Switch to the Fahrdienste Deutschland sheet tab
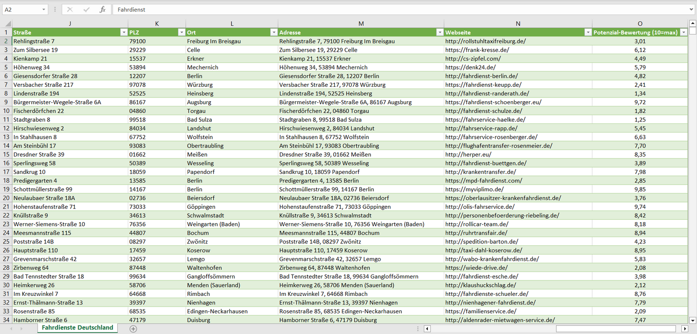 tap(77, 328)
